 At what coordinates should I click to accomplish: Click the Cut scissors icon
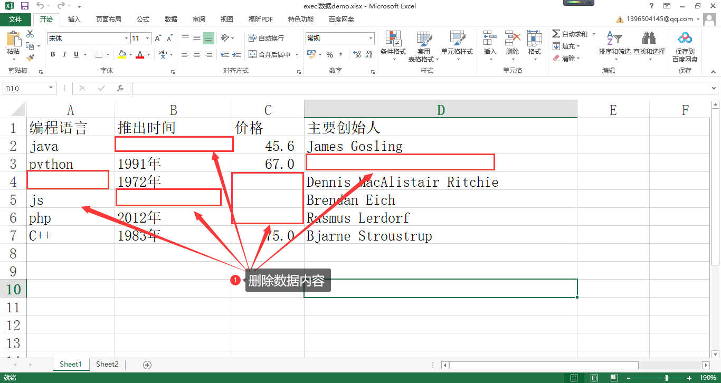(x=30, y=34)
